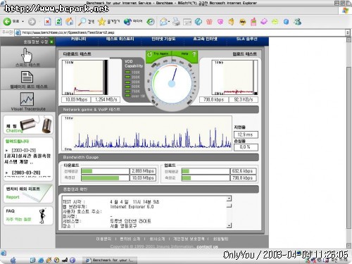The image size is (352, 264).
Task: Click the contact us footer link
Action: [x=207, y=246]
